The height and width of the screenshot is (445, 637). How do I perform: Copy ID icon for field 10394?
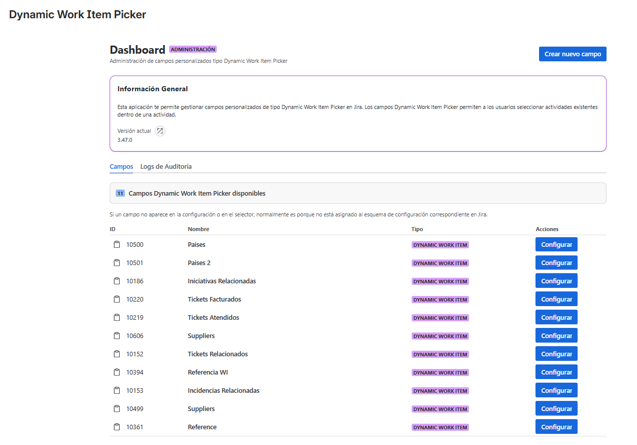pos(117,373)
